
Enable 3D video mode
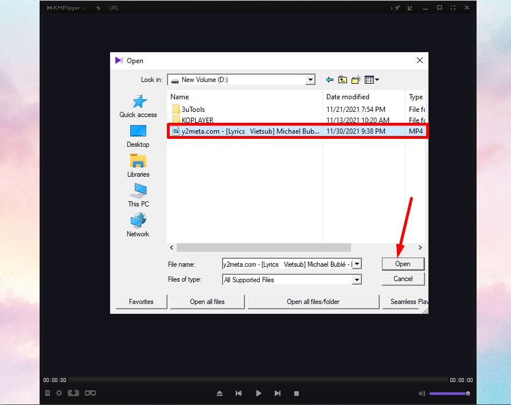(73, 393)
